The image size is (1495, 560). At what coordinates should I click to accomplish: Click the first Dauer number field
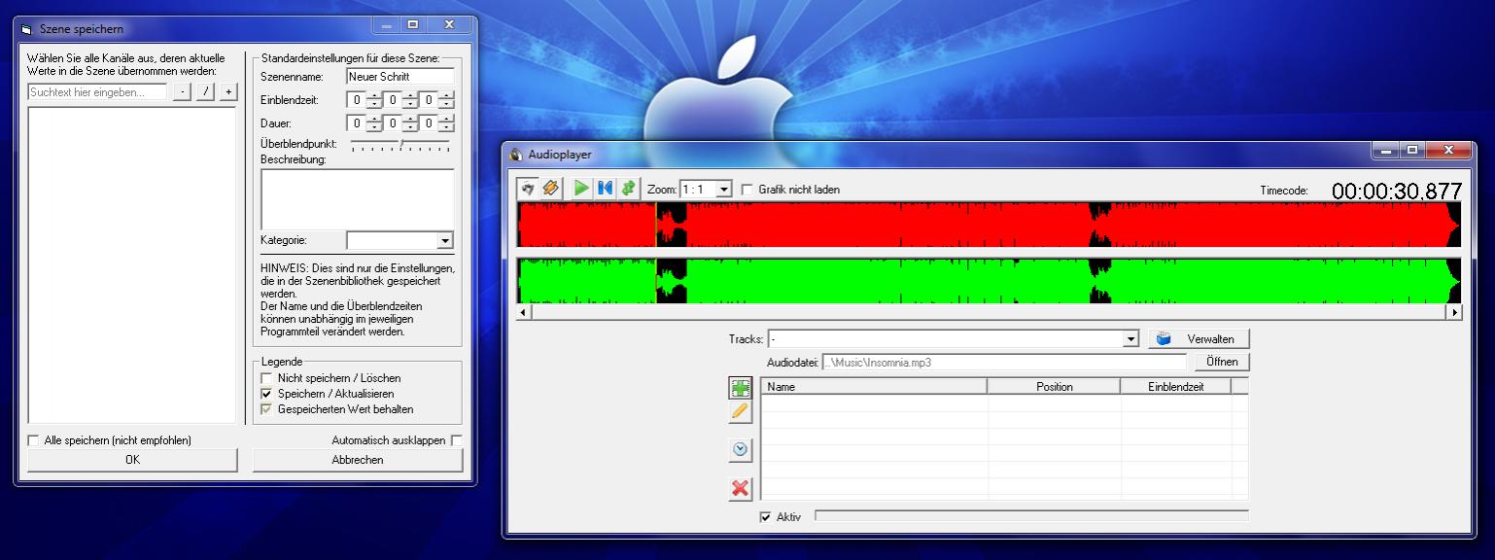357,123
